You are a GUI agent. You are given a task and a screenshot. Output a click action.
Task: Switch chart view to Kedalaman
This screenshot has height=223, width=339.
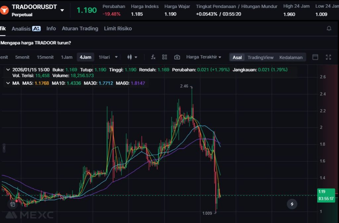coord(291,57)
